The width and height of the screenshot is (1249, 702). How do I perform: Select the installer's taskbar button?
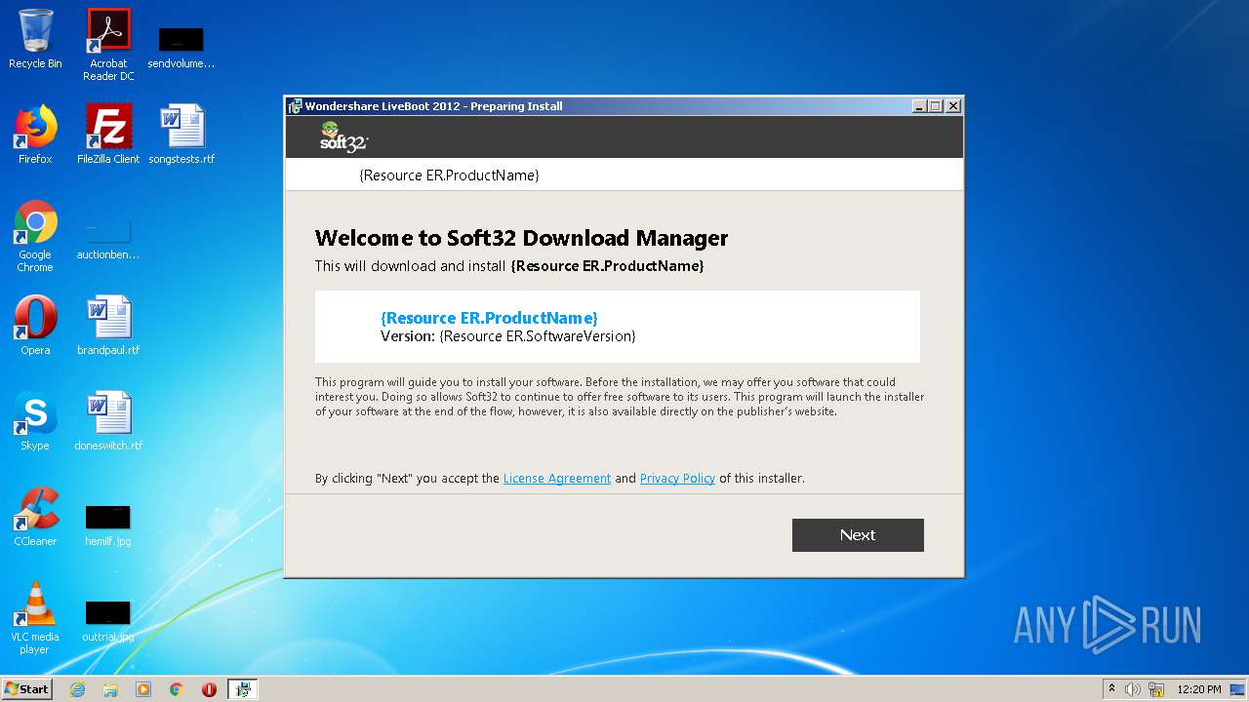[x=243, y=689]
